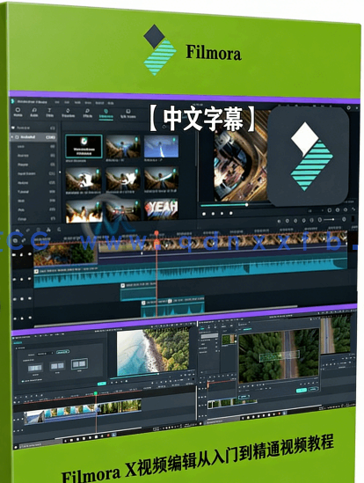364x483 pixels.
Task: Click the green playhead in lower-left timeline
Action: coord(96,393)
